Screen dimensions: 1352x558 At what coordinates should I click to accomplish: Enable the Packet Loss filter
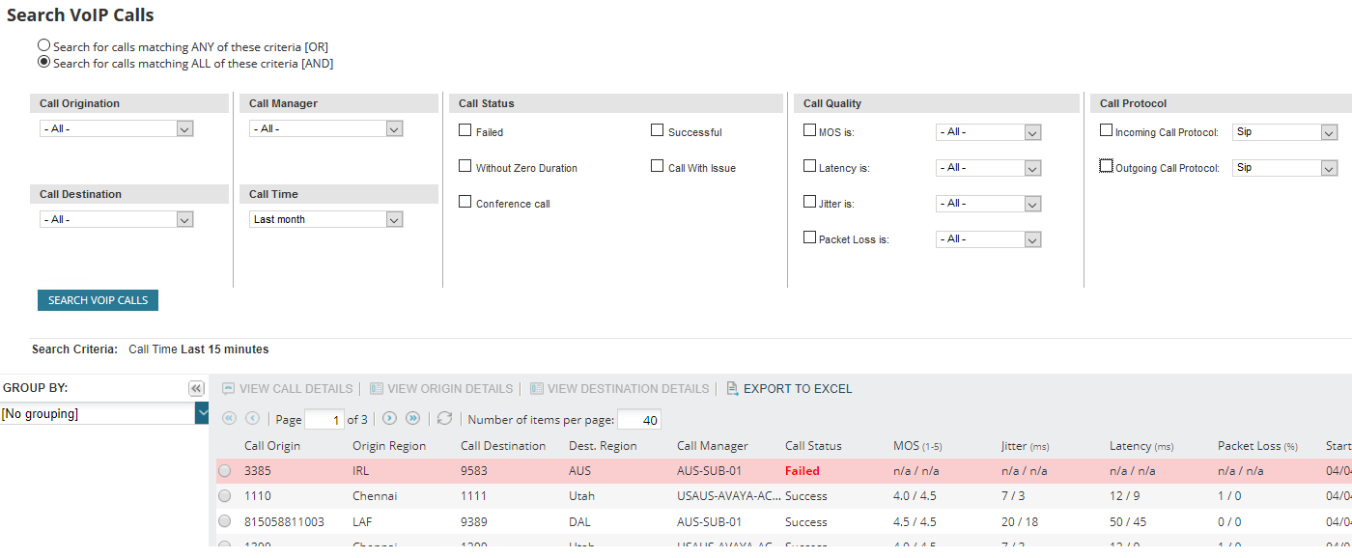click(810, 237)
